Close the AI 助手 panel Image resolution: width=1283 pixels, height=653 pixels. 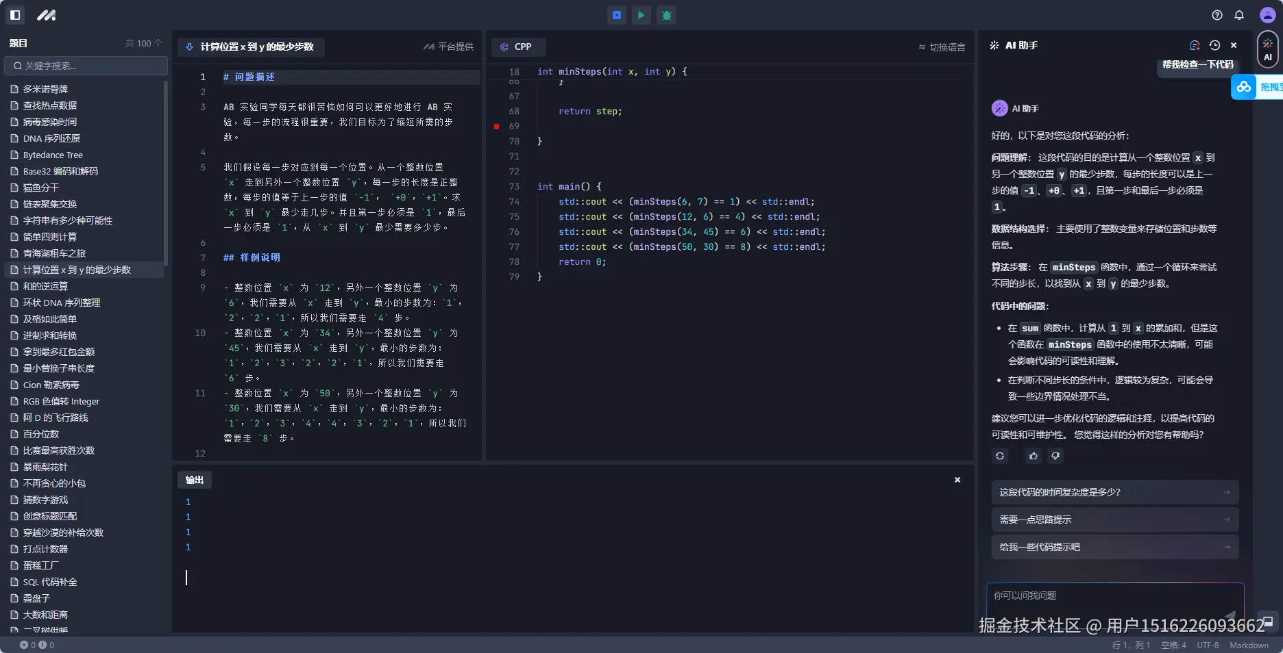click(x=1234, y=45)
